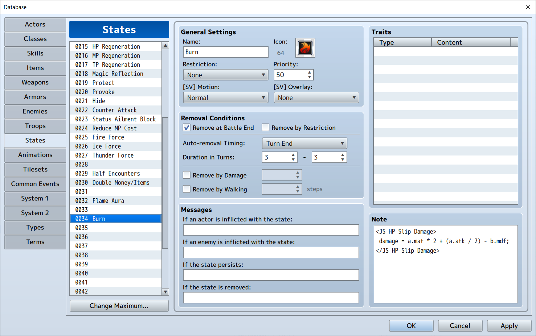Click the maximum Duration in Turns spinner

(x=329, y=157)
